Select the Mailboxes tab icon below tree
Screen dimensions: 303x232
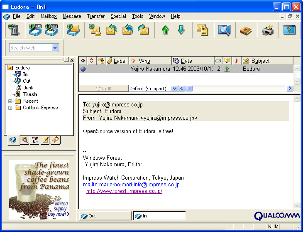(x=13, y=140)
